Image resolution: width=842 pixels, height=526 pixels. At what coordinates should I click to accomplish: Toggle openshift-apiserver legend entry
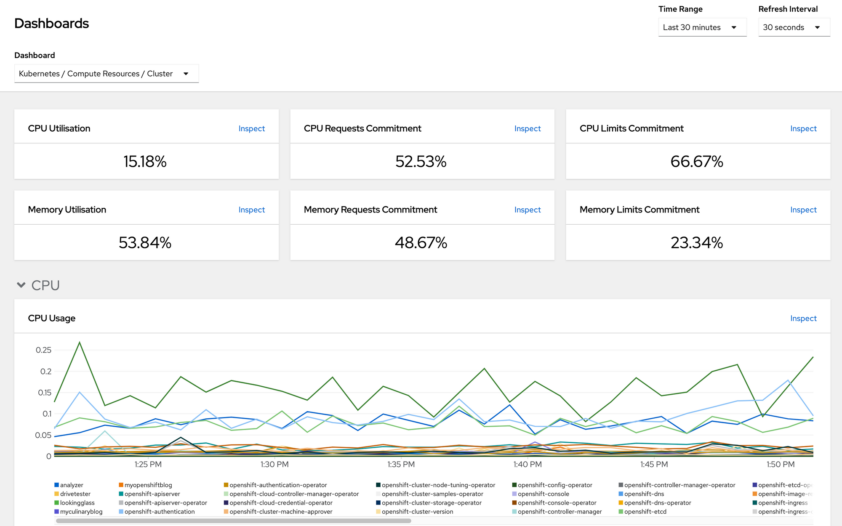pos(152,494)
